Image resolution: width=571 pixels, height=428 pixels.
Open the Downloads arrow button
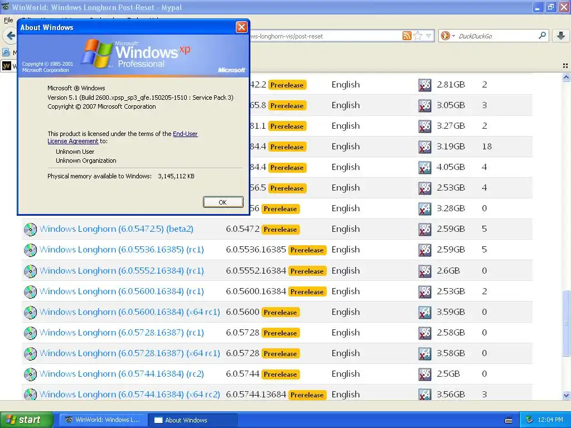[561, 36]
